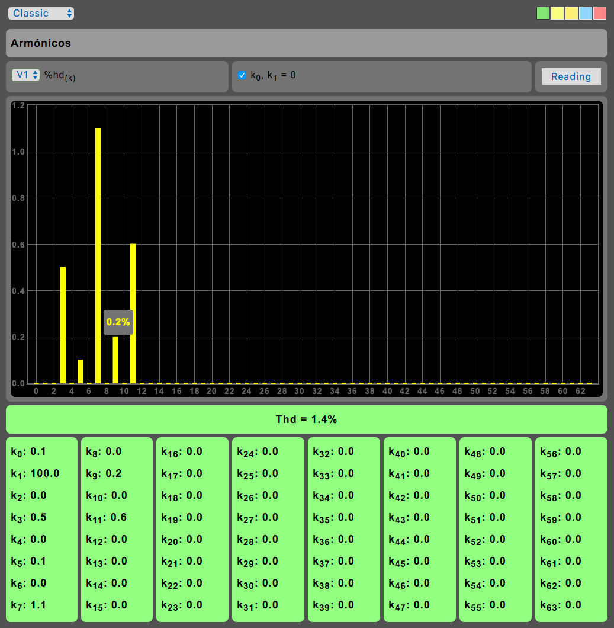
Task: Click the k55: 0.0 value
Action: [485, 605]
